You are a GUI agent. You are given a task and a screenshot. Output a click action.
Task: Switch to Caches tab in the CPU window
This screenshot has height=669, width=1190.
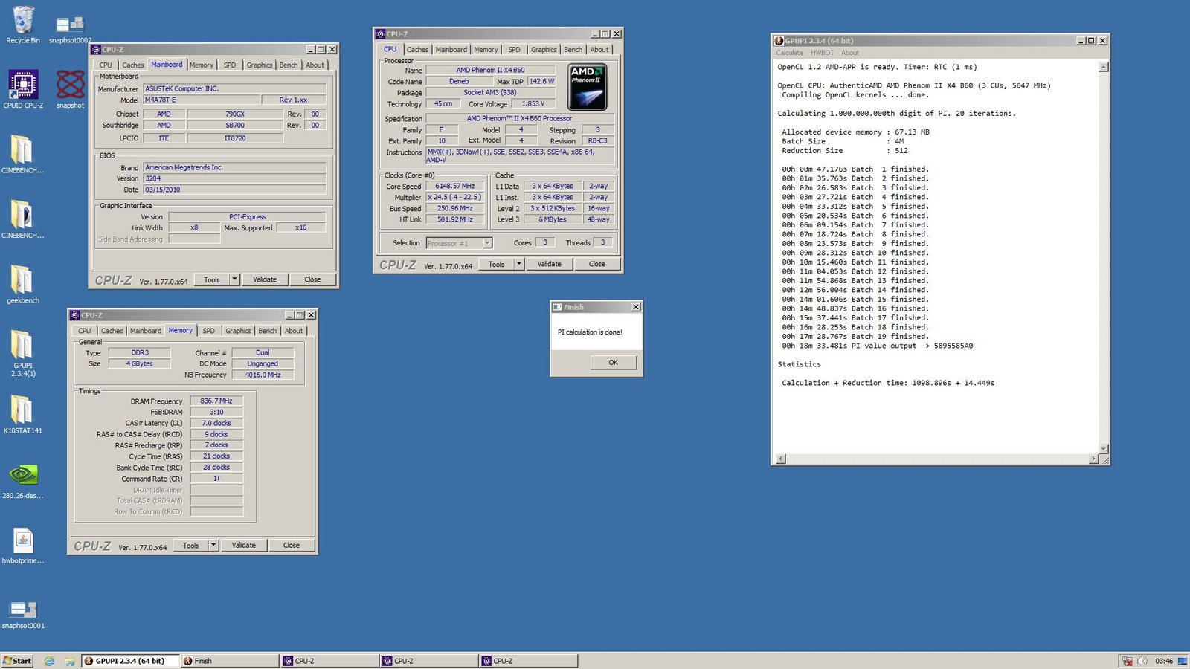tap(417, 50)
